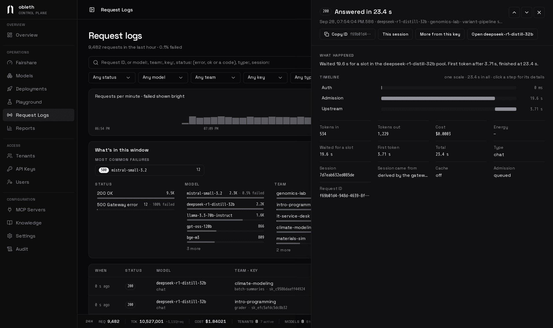The image size is (553, 328).
Task: Open API Keys page
Action: pos(39,169)
